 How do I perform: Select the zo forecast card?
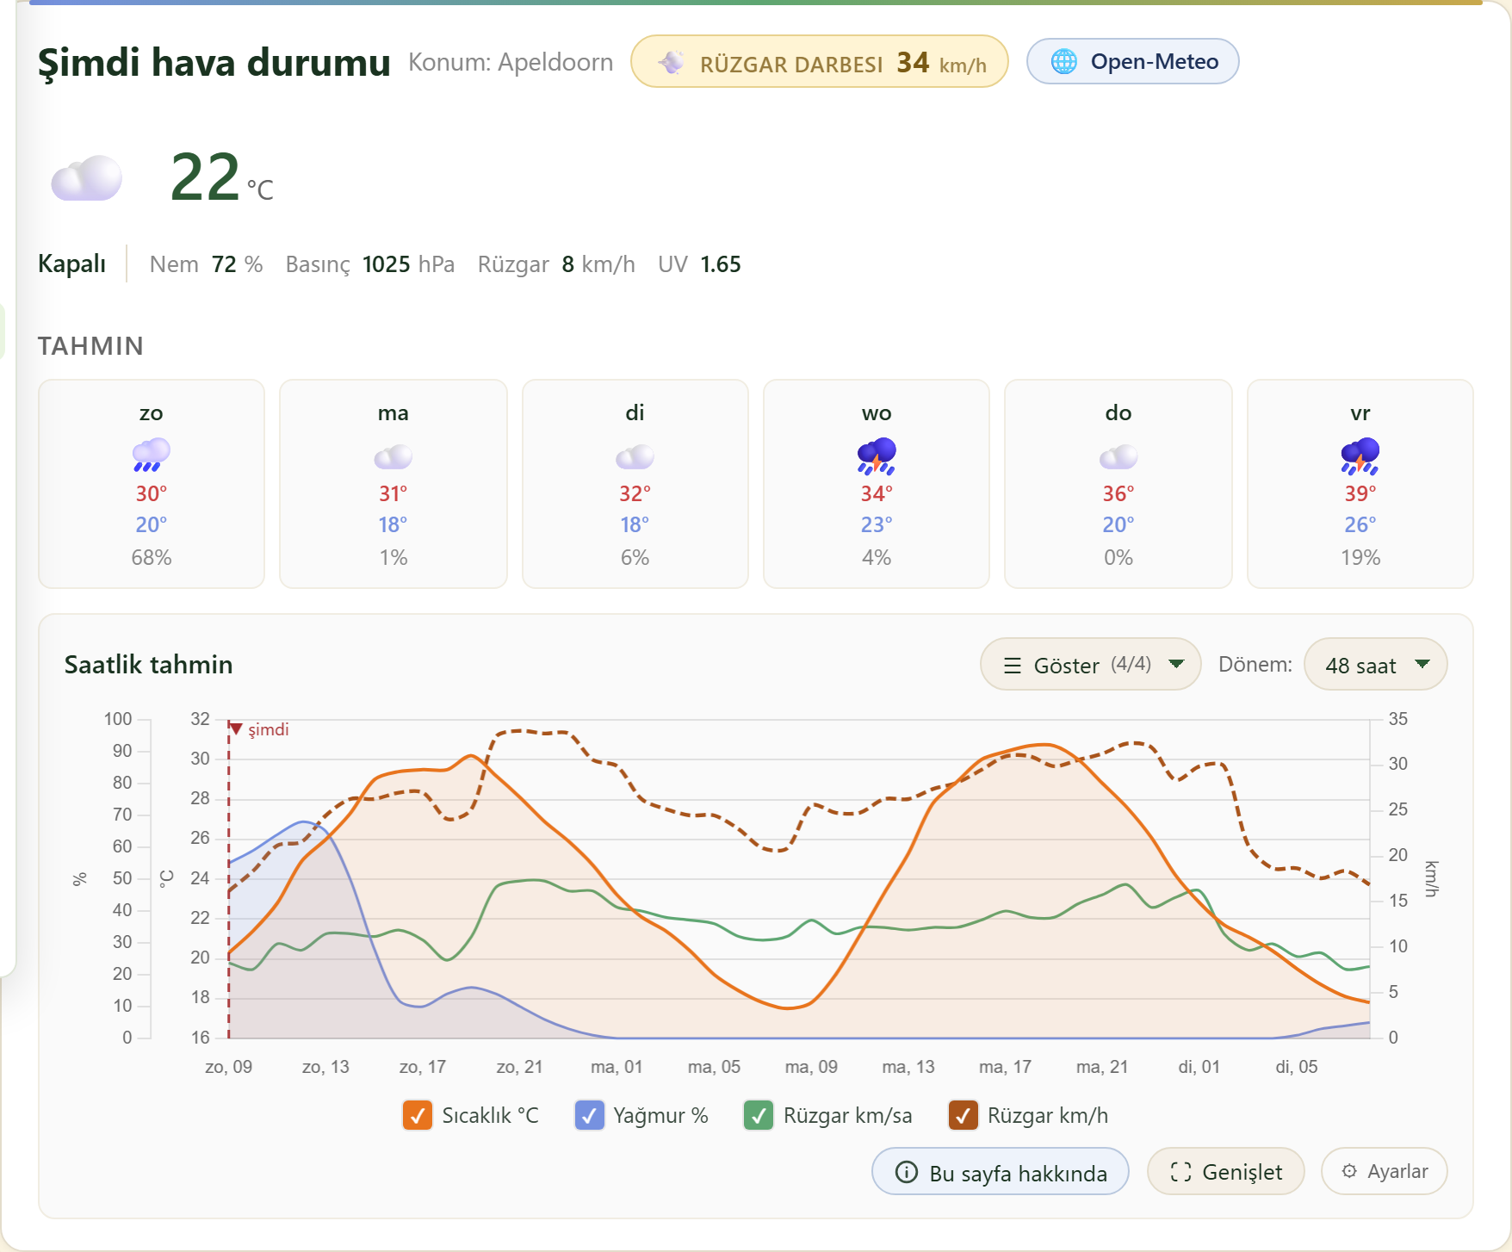coord(152,484)
